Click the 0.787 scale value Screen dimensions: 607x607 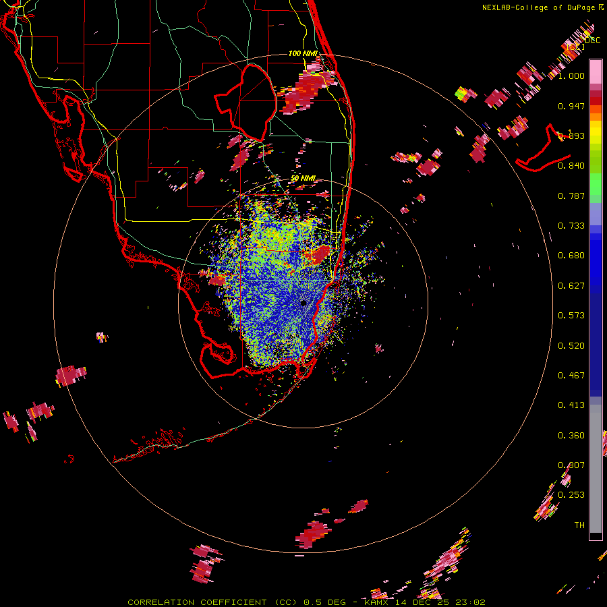tap(571, 196)
